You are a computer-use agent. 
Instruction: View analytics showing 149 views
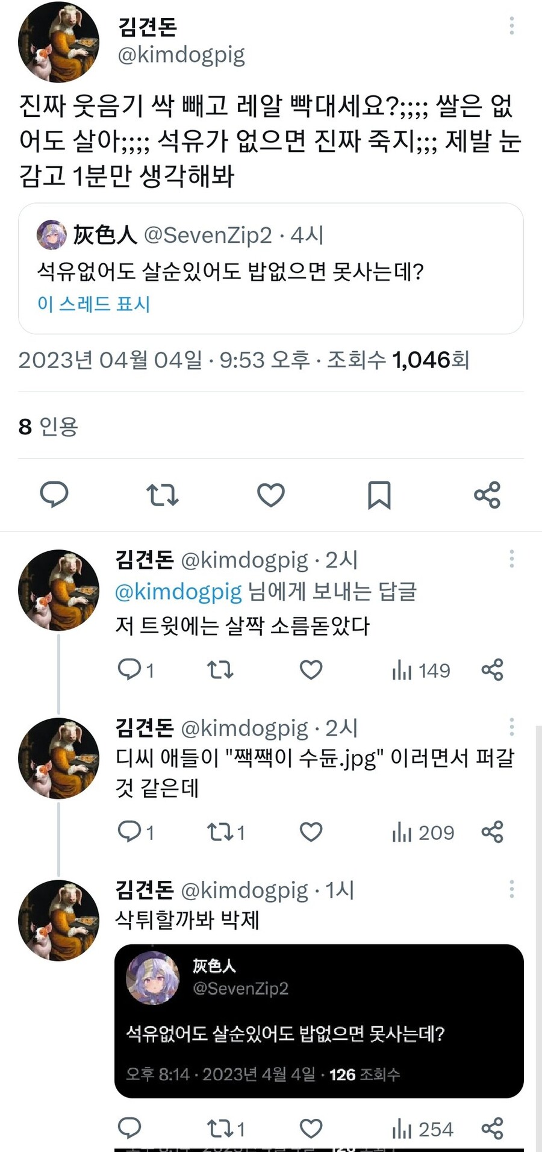(x=421, y=670)
